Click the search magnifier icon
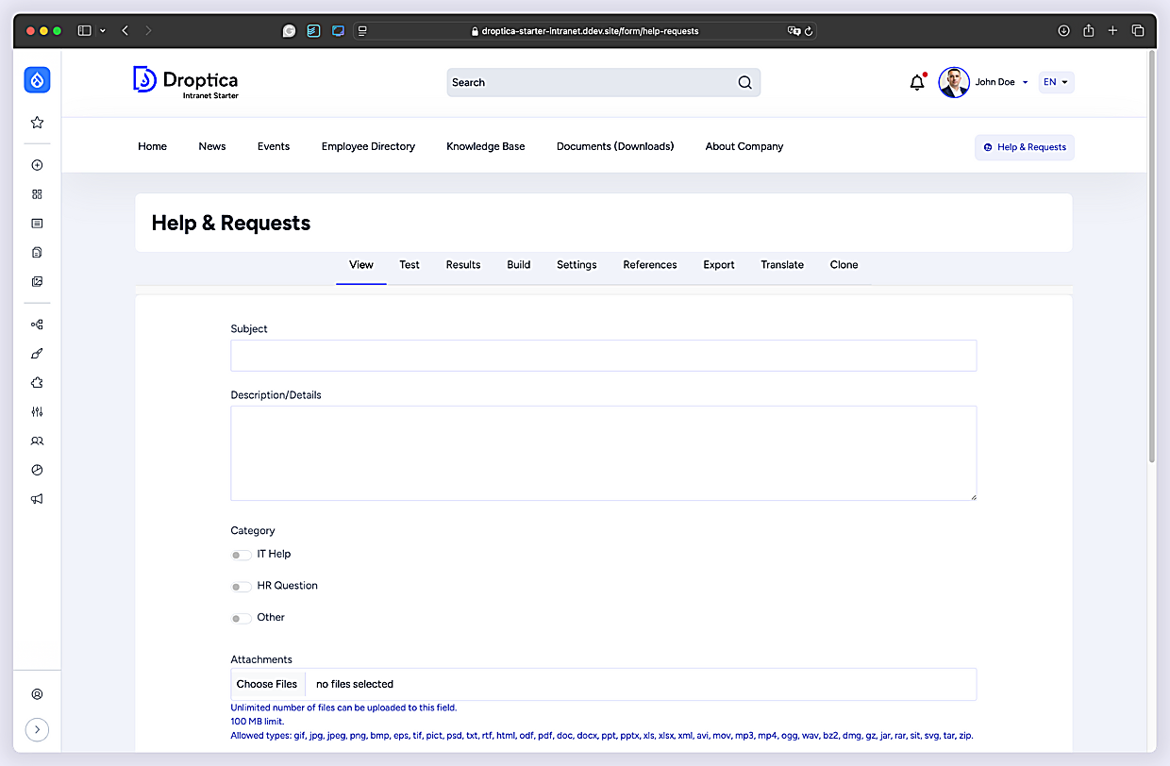Screen dimensions: 1170x766 pos(744,82)
